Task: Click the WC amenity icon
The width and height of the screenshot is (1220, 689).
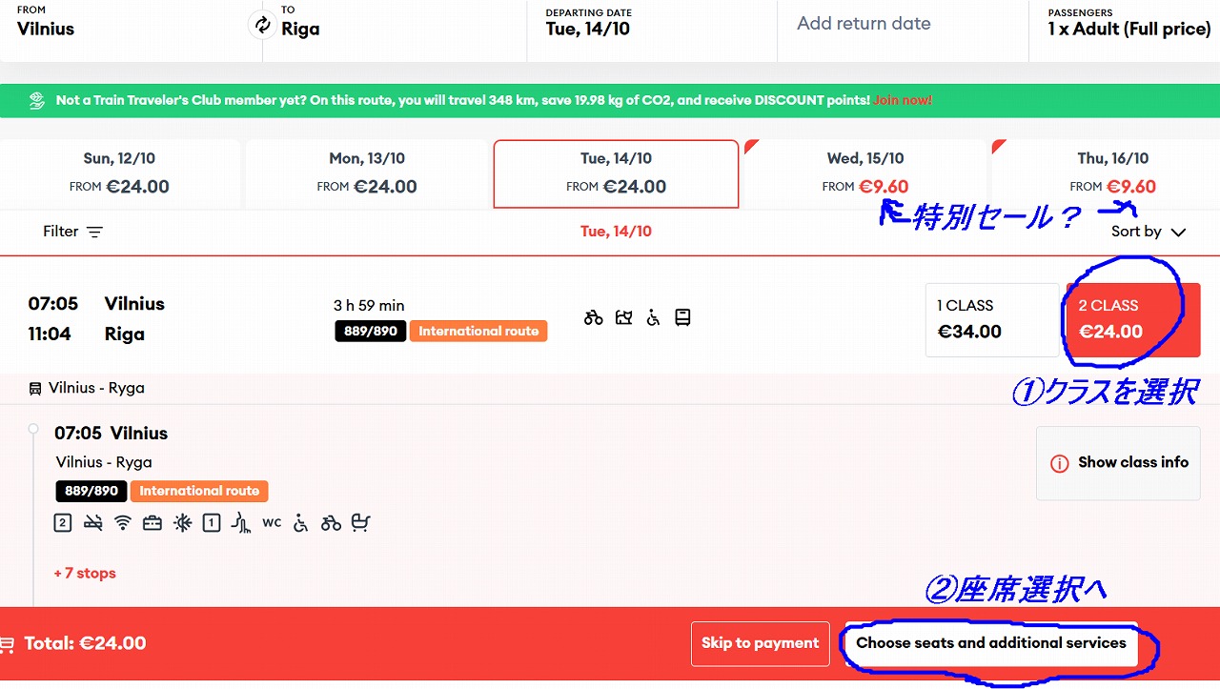Action: 272,522
